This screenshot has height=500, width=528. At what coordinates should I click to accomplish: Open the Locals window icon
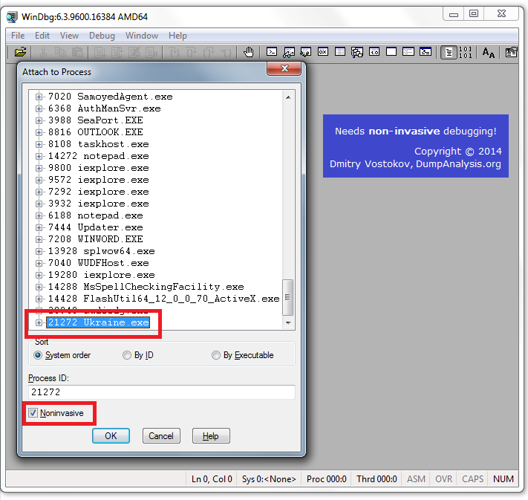(x=306, y=52)
